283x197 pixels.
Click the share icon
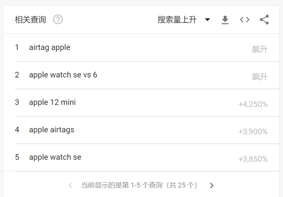click(264, 20)
